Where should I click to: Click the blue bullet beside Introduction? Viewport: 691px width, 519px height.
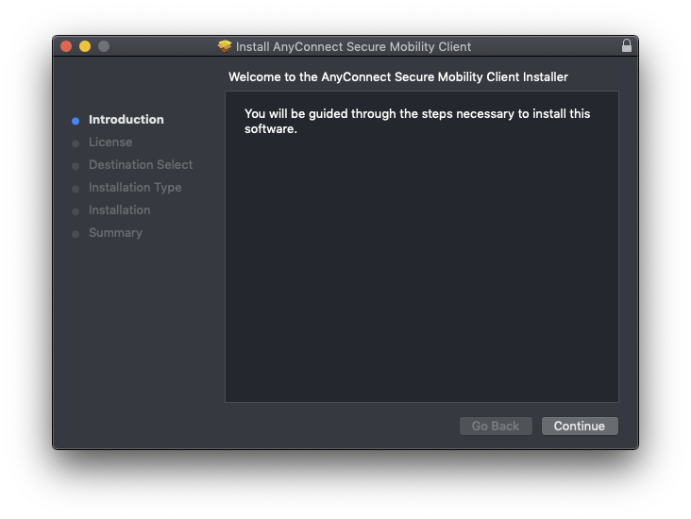point(76,121)
